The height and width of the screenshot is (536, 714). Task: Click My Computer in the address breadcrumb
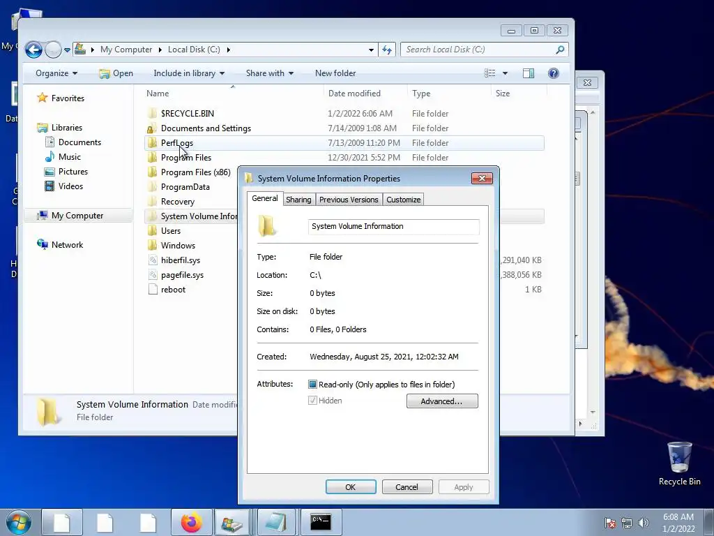126,50
